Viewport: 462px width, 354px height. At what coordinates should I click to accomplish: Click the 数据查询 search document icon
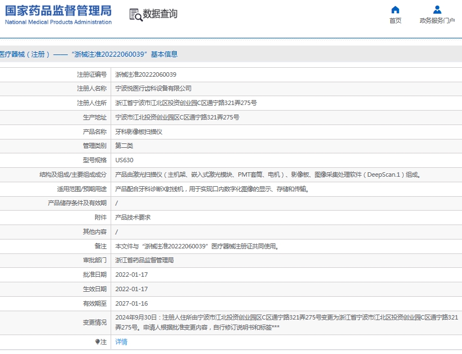click(x=136, y=14)
